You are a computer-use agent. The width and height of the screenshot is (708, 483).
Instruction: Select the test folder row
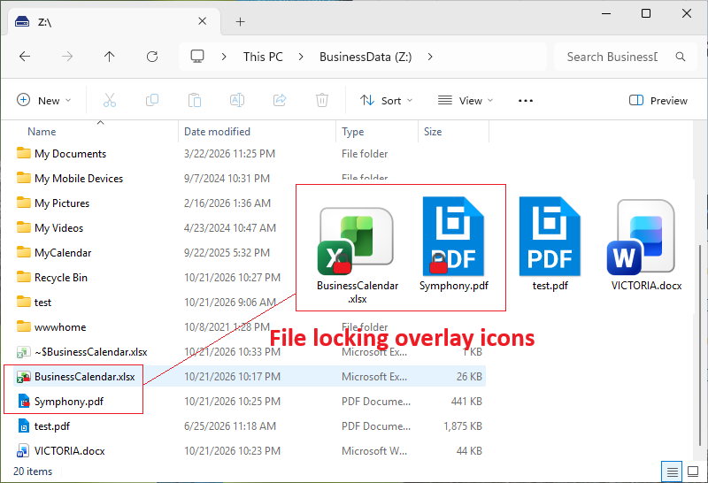(250, 303)
